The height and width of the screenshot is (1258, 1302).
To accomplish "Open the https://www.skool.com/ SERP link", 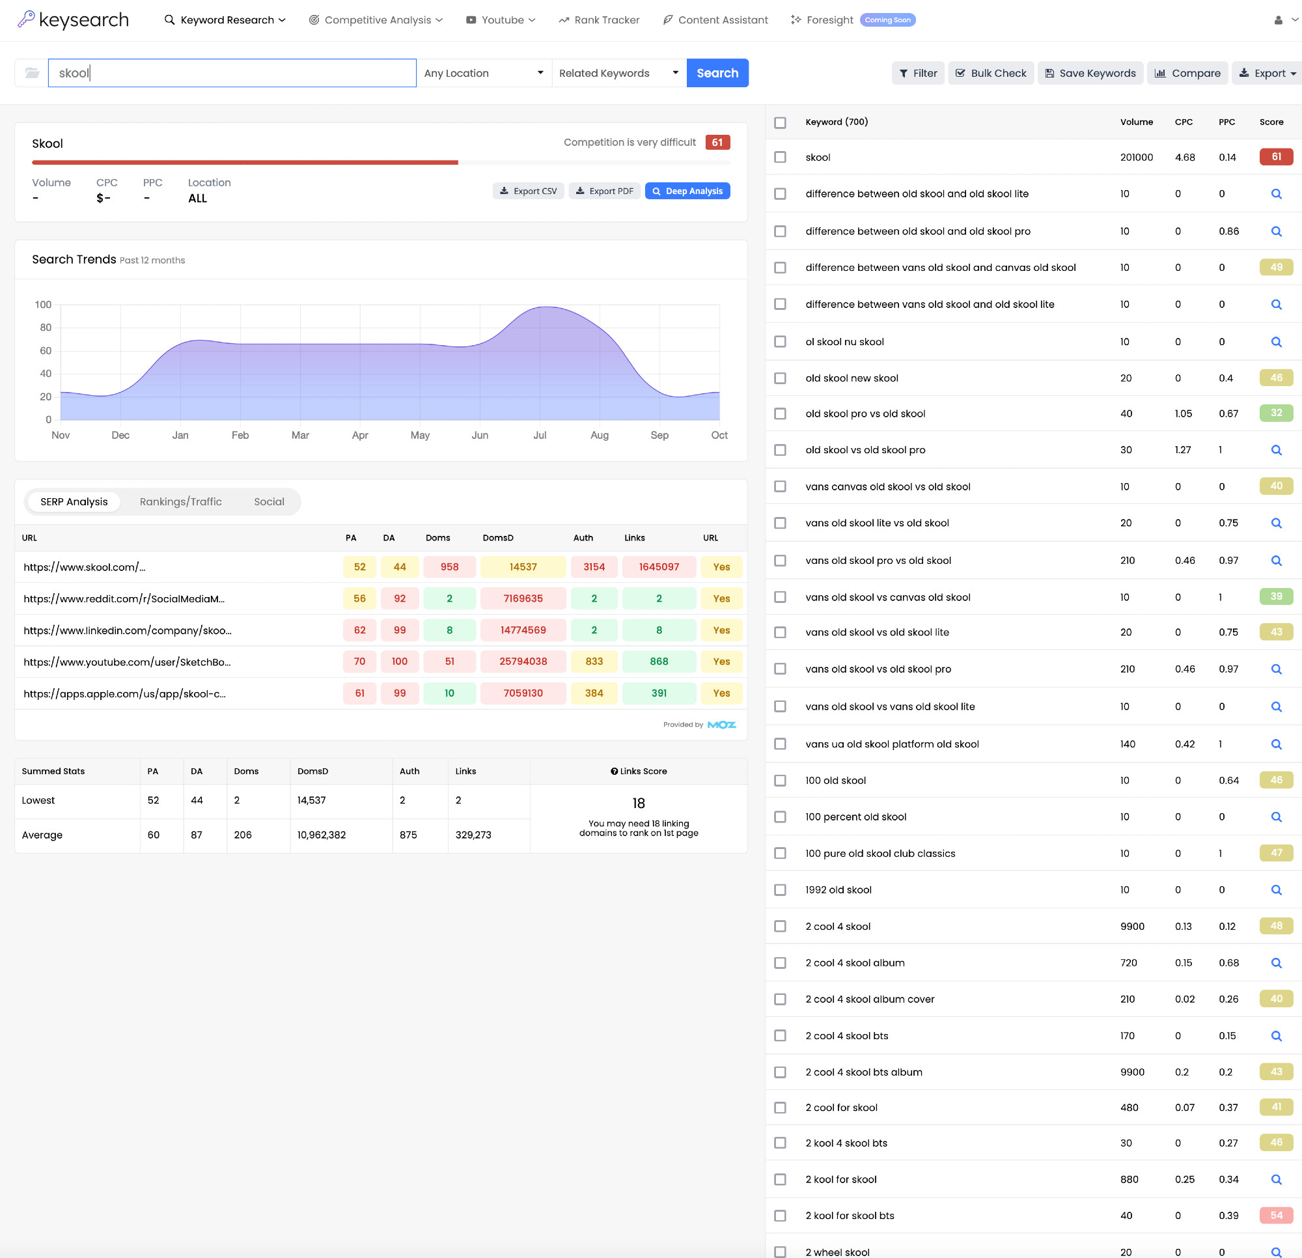I will (x=85, y=568).
